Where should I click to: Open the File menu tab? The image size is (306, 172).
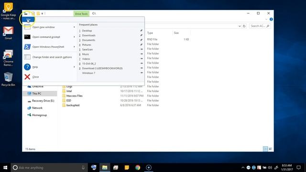[29, 20]
